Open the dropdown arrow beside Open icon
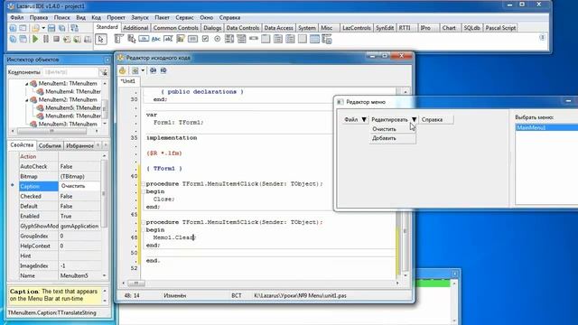 click(x=43, y=28)
